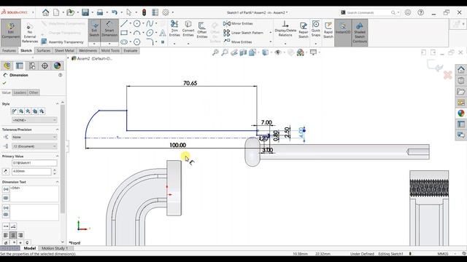This screenshot has width=467, height=262.
Task: Click Mirror Entities tool
Action: pos(238,23)
